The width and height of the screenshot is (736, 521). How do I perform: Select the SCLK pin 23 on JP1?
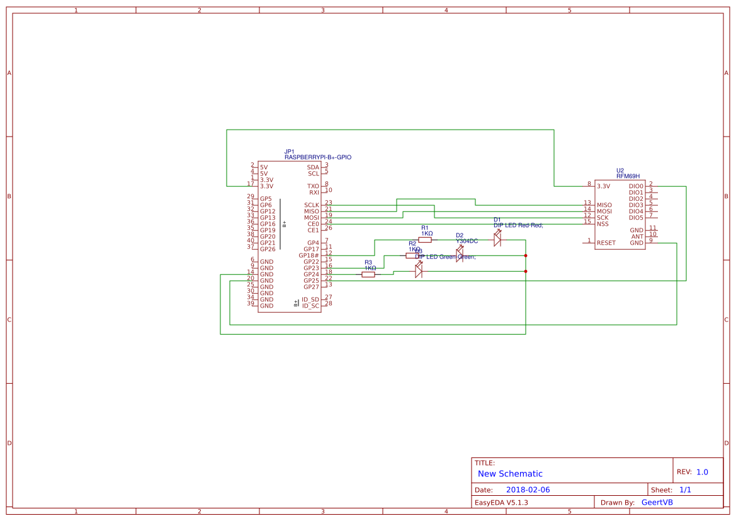[x=311, y=204]
